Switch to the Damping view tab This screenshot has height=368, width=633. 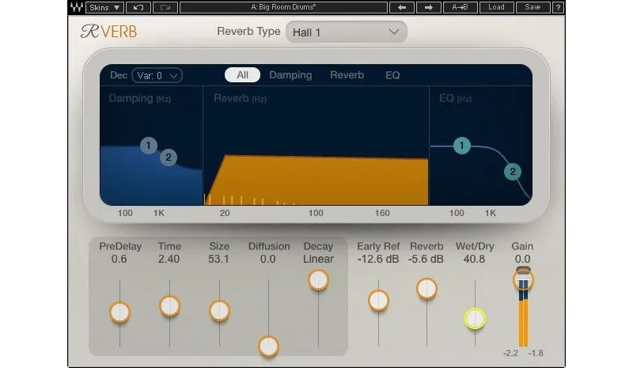click(x=290, y=75)
